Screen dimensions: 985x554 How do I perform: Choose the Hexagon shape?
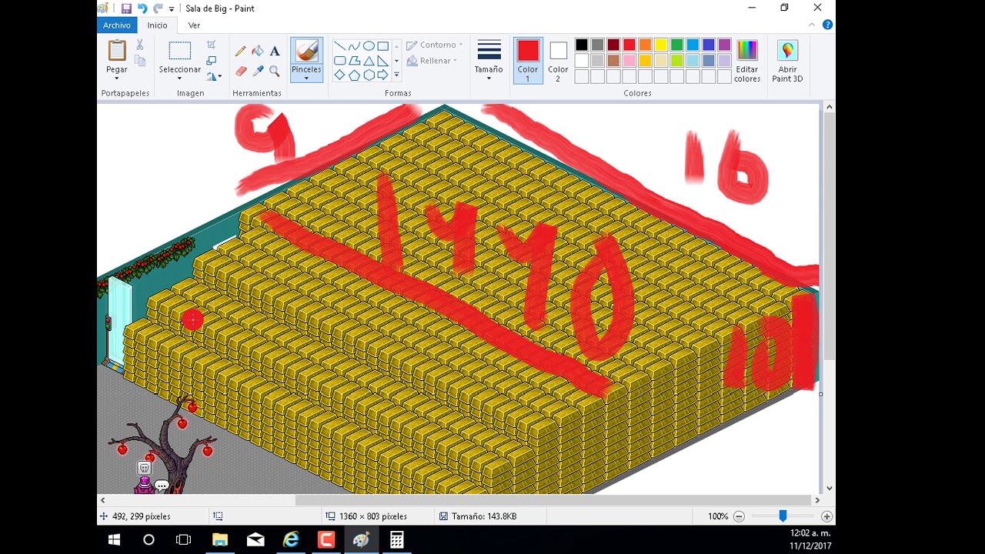coord(369,75)
